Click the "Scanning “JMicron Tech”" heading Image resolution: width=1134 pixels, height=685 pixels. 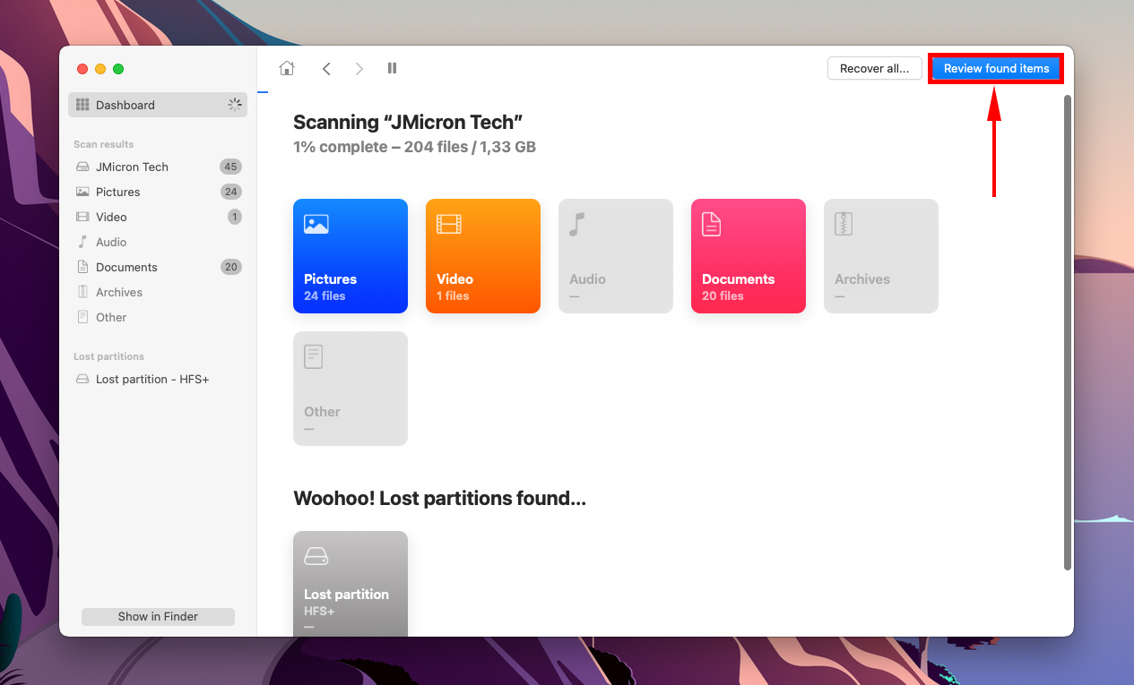pyautogui.click(x=408, y=122)
